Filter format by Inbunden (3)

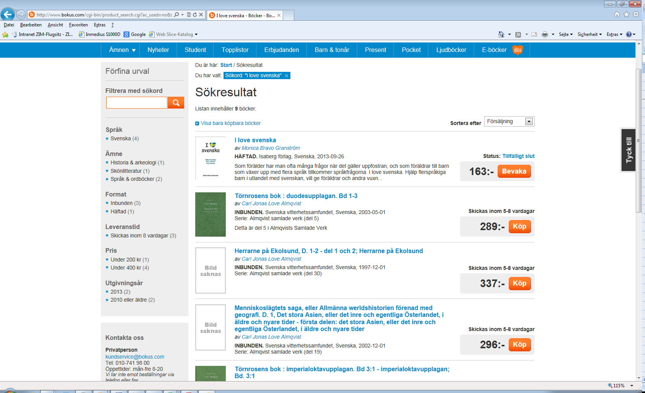point(125,203)
